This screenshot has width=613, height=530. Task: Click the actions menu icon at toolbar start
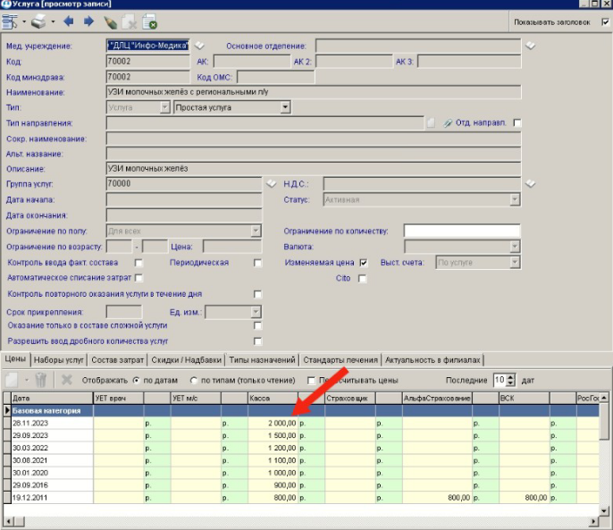coord(11,21)
